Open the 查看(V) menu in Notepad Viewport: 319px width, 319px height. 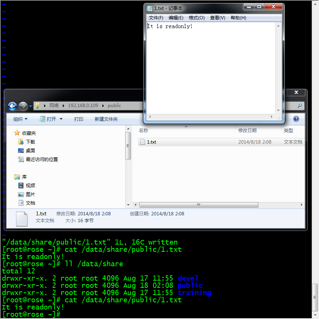218,18
